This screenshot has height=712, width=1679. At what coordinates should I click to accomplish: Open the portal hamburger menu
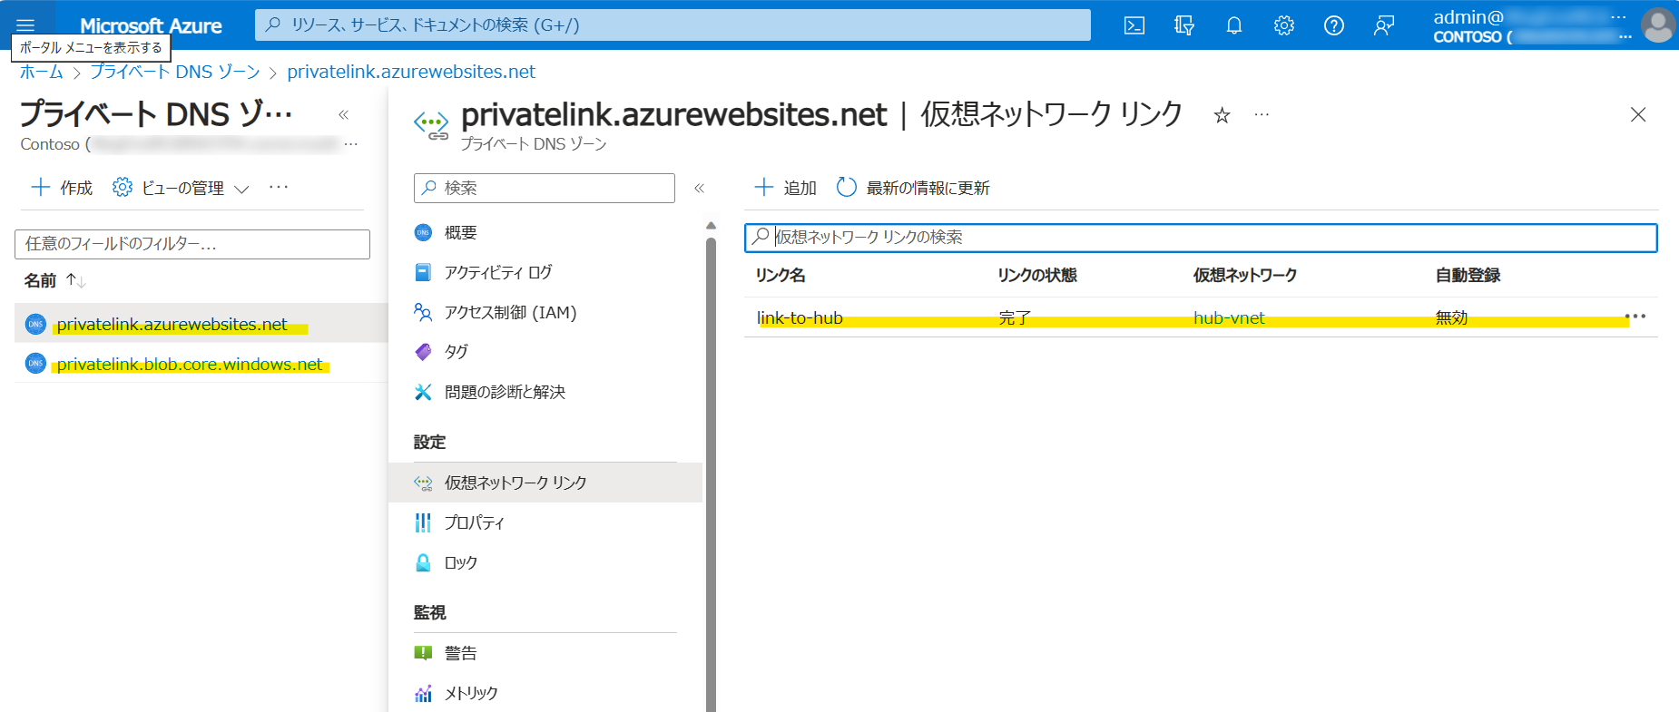pos(25,24)
